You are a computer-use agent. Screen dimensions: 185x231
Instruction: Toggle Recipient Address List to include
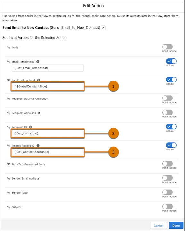click(167, 112)
